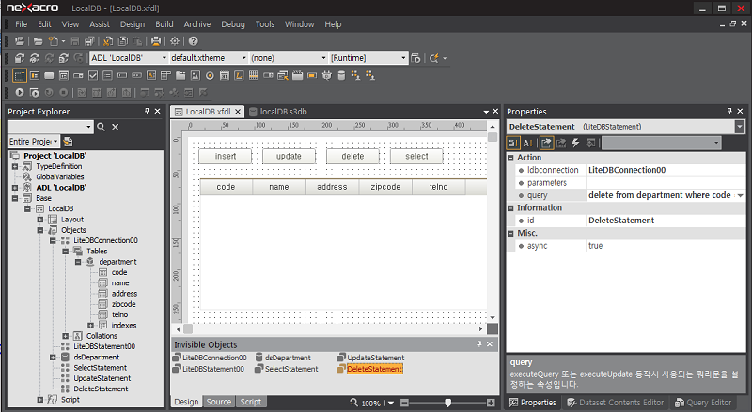Screen dimensions: 752x412
Task: Switch to localDB.s3db tab
Action: 278,112
